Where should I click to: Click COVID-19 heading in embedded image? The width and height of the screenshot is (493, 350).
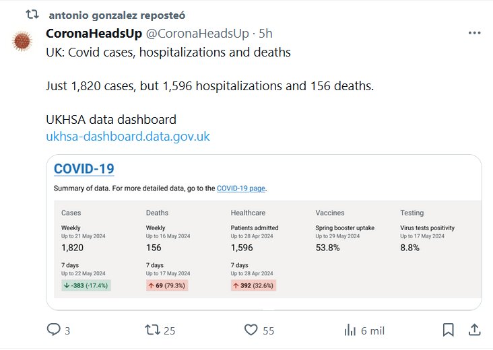click(x=84, y=169)
